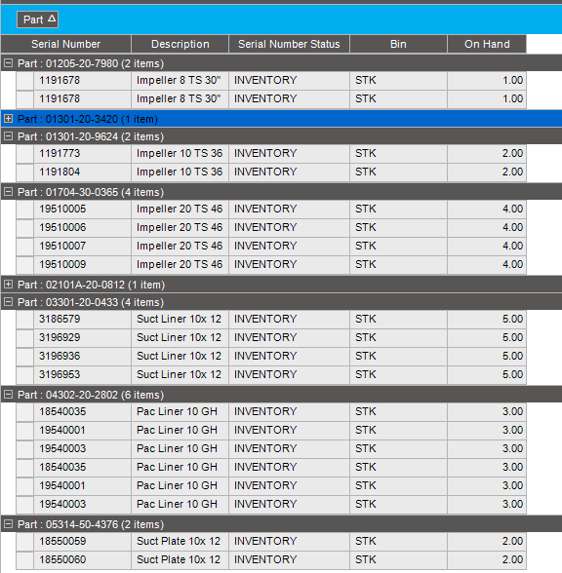The height and width of the screenshot is (573, 562).
Task: Select the serial number cell 18550060
Action: 82,559
